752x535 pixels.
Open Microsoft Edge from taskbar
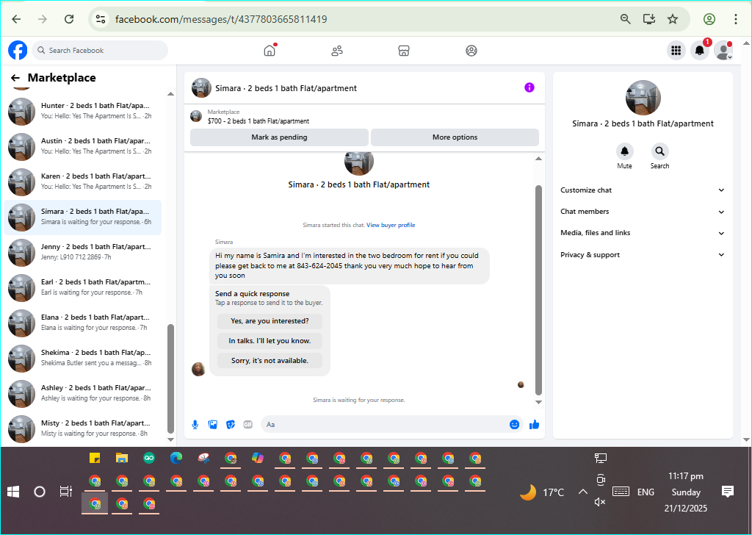click(176, 459)
